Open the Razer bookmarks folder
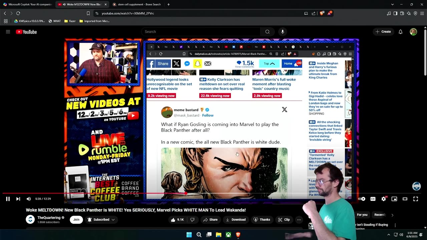The height and width of the screenshot is (240, 427). click(x=70, y=21)
